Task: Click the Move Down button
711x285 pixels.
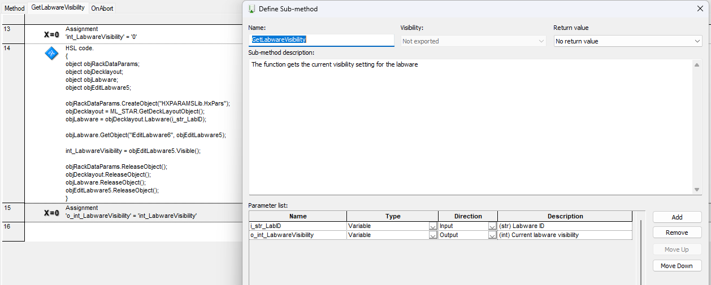Action: tap(677, 266)
